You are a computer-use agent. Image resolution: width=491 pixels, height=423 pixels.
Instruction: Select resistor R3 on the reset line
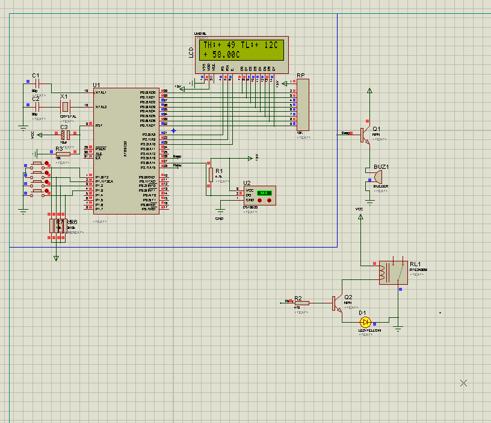pyautogui.click(x=63, y=154)
